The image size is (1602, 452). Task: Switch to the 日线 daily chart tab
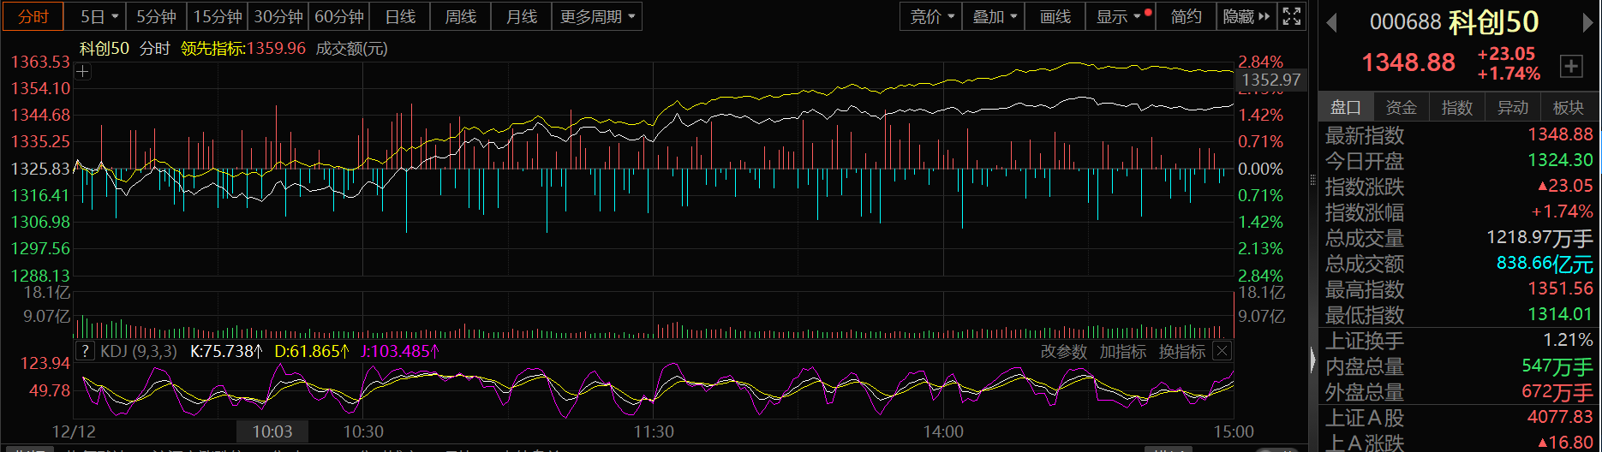pos(400,16)
